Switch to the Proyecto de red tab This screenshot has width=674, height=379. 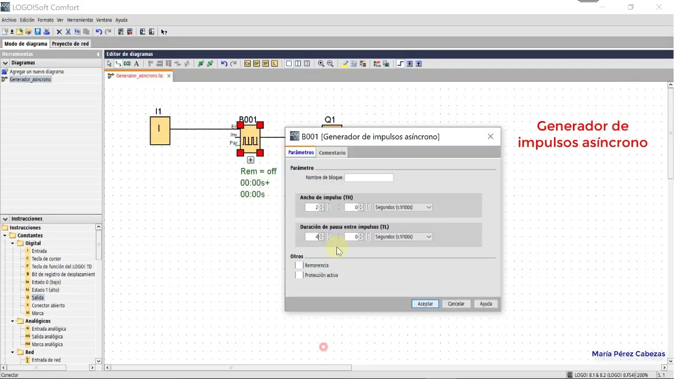click(x=71, y=44)
